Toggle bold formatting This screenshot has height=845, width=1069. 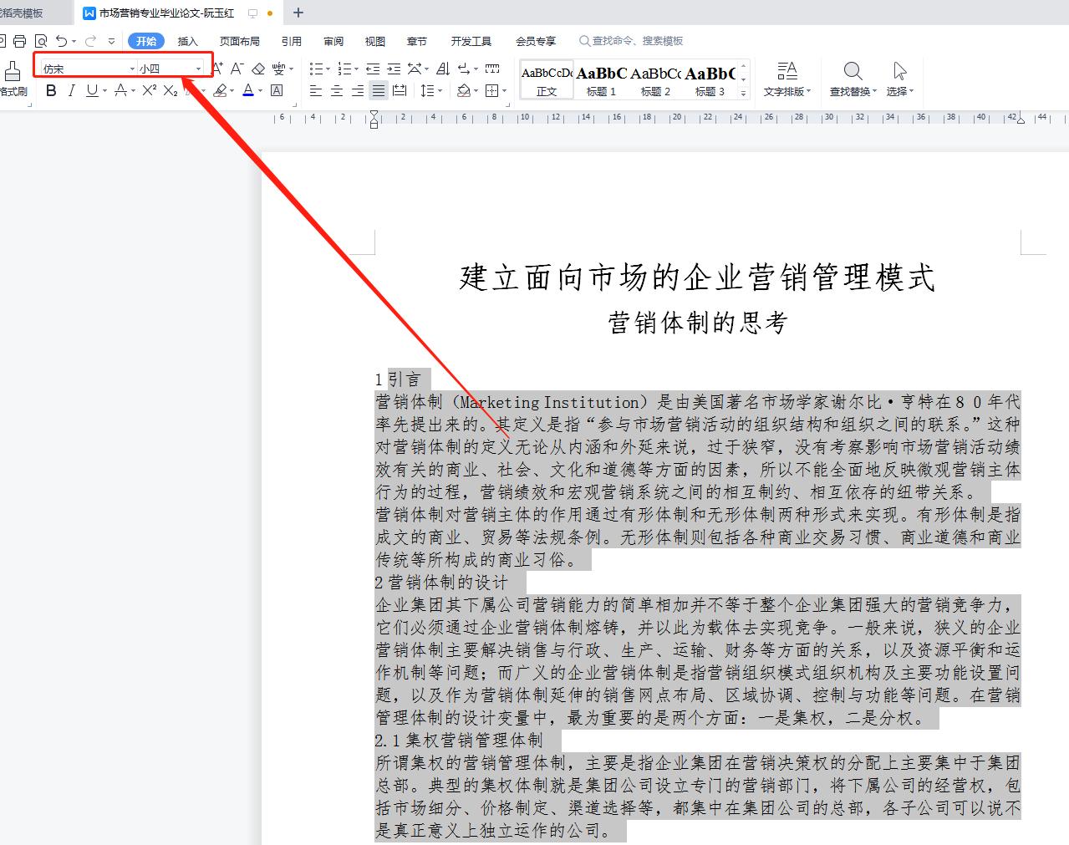click(50, 90)
